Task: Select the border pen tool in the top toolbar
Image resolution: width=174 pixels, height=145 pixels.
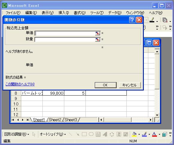Action: point(152,20)
